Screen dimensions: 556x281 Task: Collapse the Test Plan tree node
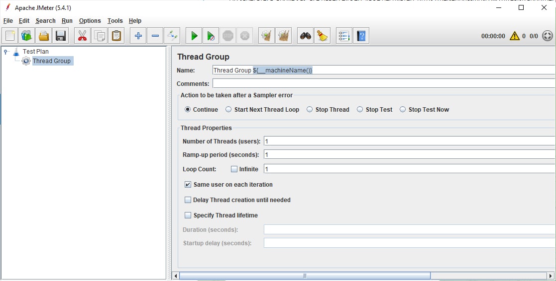[6, 52]
